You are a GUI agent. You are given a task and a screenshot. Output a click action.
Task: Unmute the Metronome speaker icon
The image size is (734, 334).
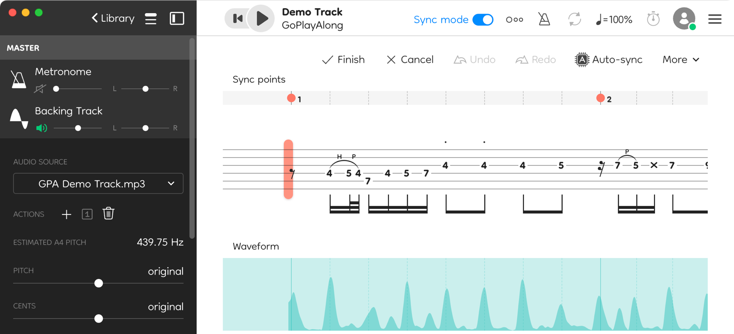tap(40, 89)
